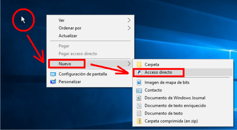Click the Personalizar paintbrush icon
Viewport: 237px width, 130px height.
pyautogui.click(x=53, y=82)
